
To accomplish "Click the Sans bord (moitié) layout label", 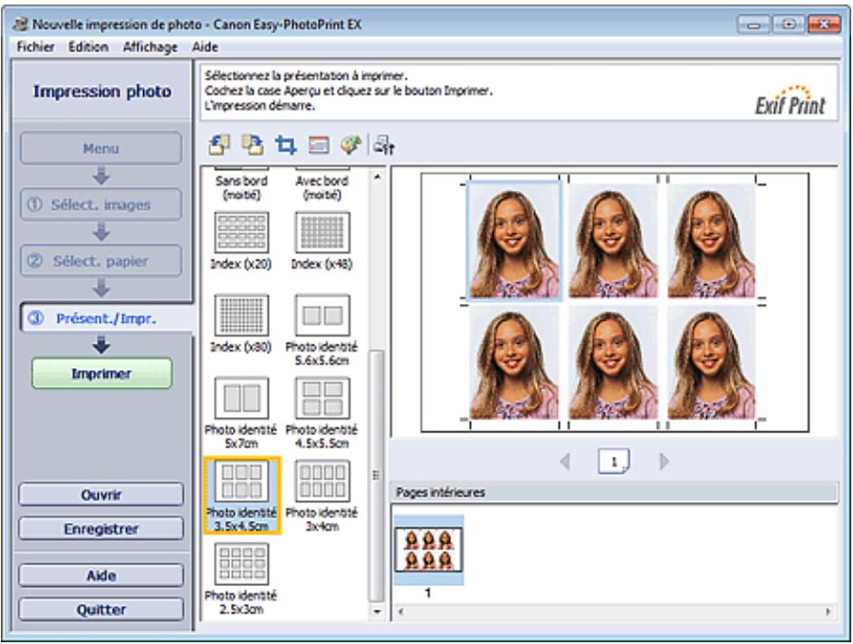I will pyautogui.click(x=242, y=187).
